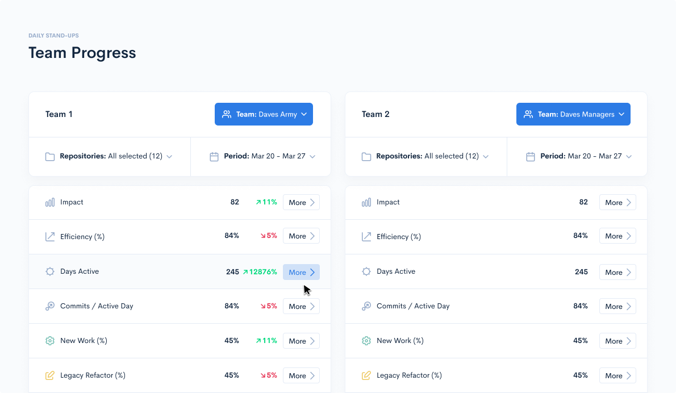Expand the Team 2 Repositories selector
The image size is (676, 393).
pyautogui.click(x=432, y=156)
